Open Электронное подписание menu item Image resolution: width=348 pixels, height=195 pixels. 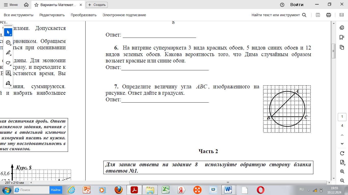[x=124, y=15]
